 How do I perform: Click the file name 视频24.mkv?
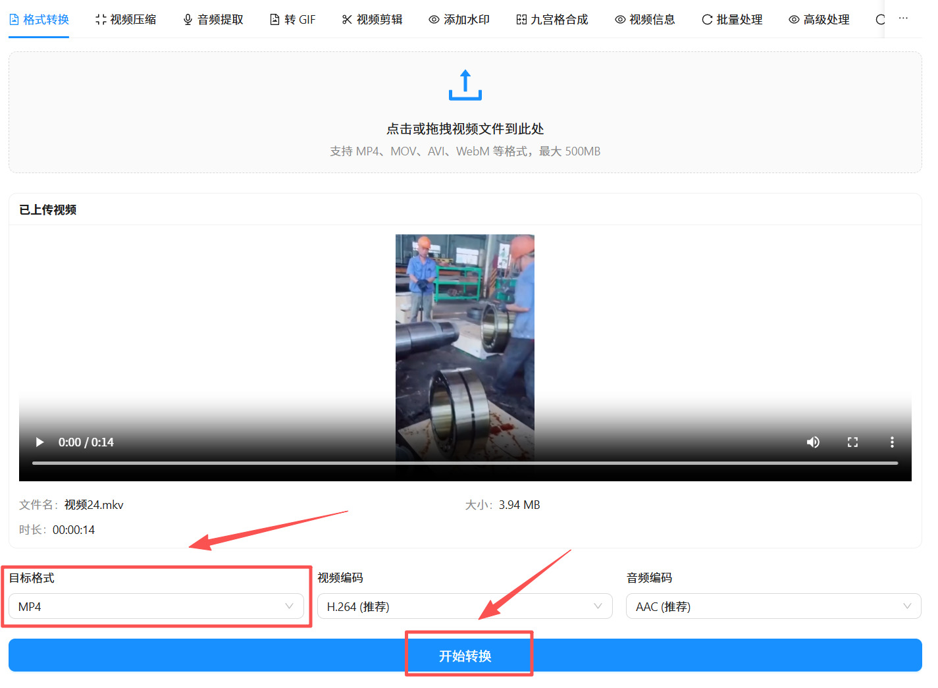[94, 505]
